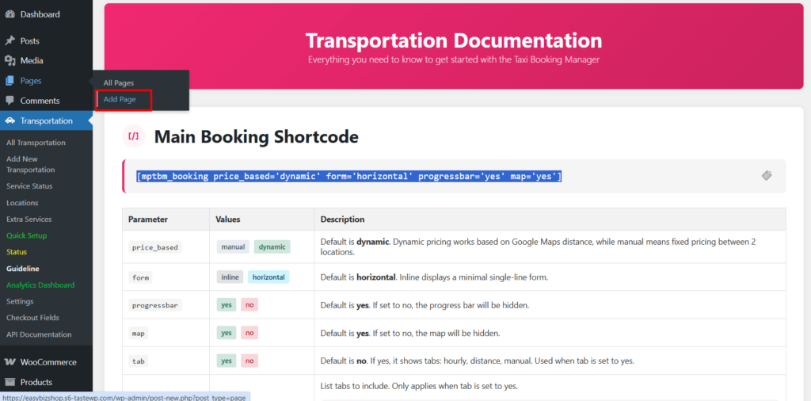Viewport: 811px width, 401px height.
Task: Click the Values column header
Action: 261,220
